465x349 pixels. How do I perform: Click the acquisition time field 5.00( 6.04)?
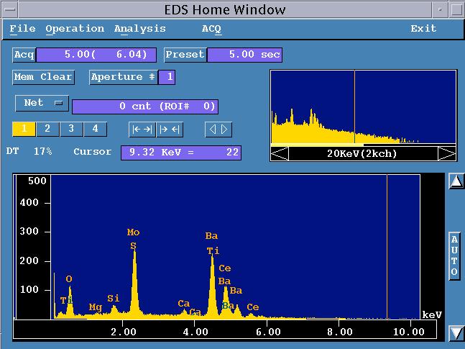(96, 55)
